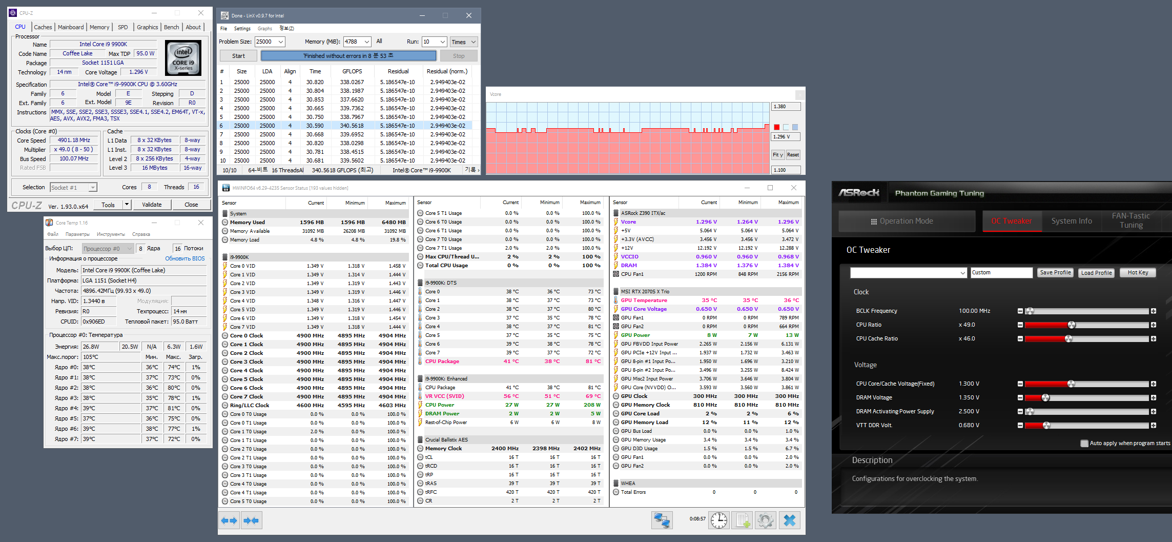Lower DRAM Voltage with minus button
1172x542 pixels.
(x=1020, y=398)
